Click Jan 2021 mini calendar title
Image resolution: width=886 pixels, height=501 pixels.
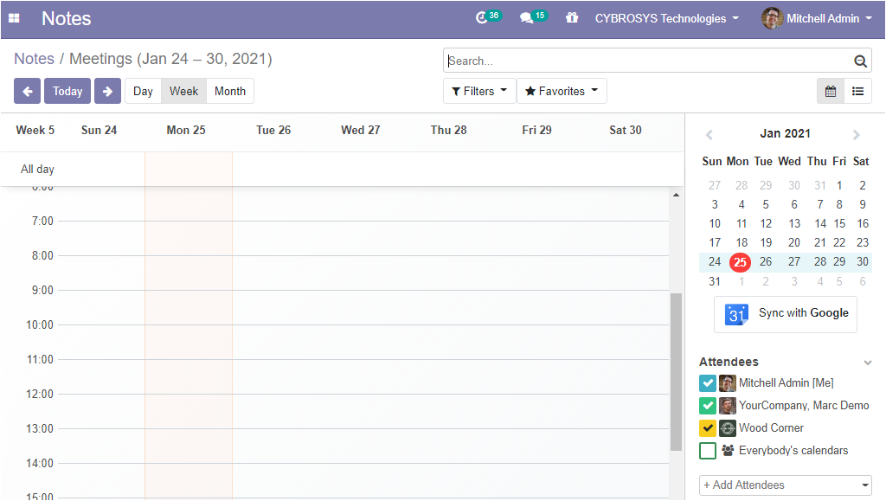[x=785, y=134]
